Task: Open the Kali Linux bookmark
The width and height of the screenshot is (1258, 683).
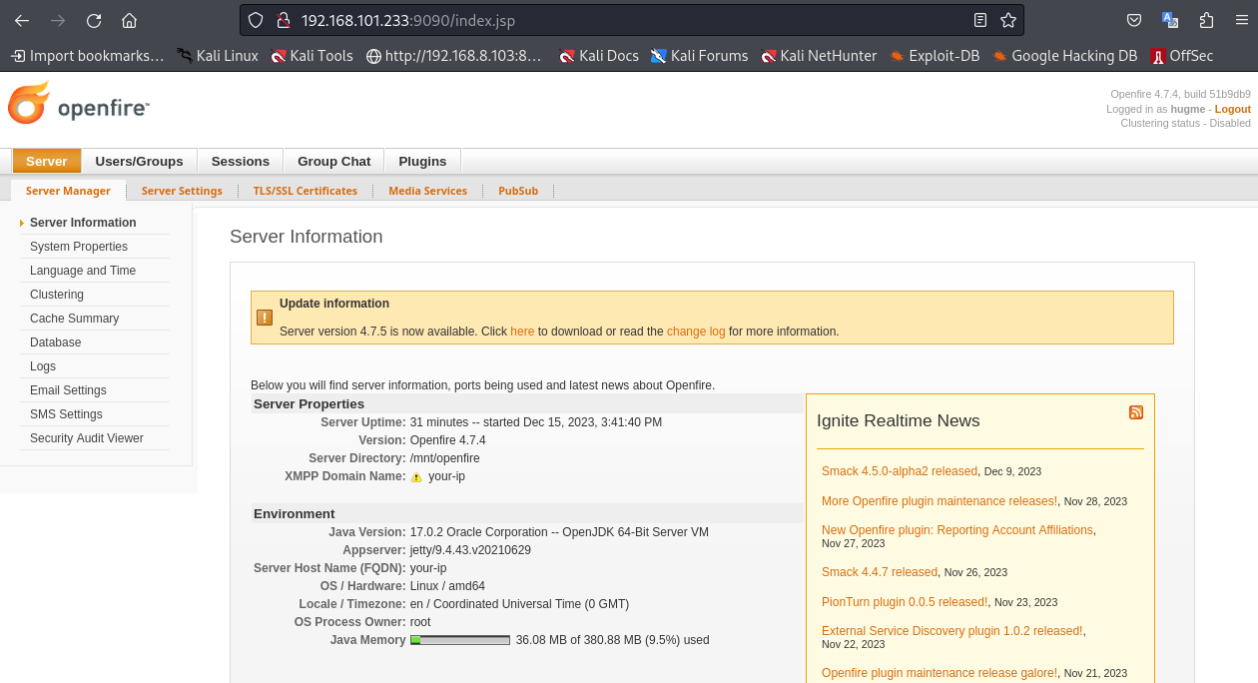Action: [218, 56]
